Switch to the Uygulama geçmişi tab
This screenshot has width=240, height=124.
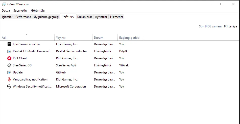coord(46,17)
